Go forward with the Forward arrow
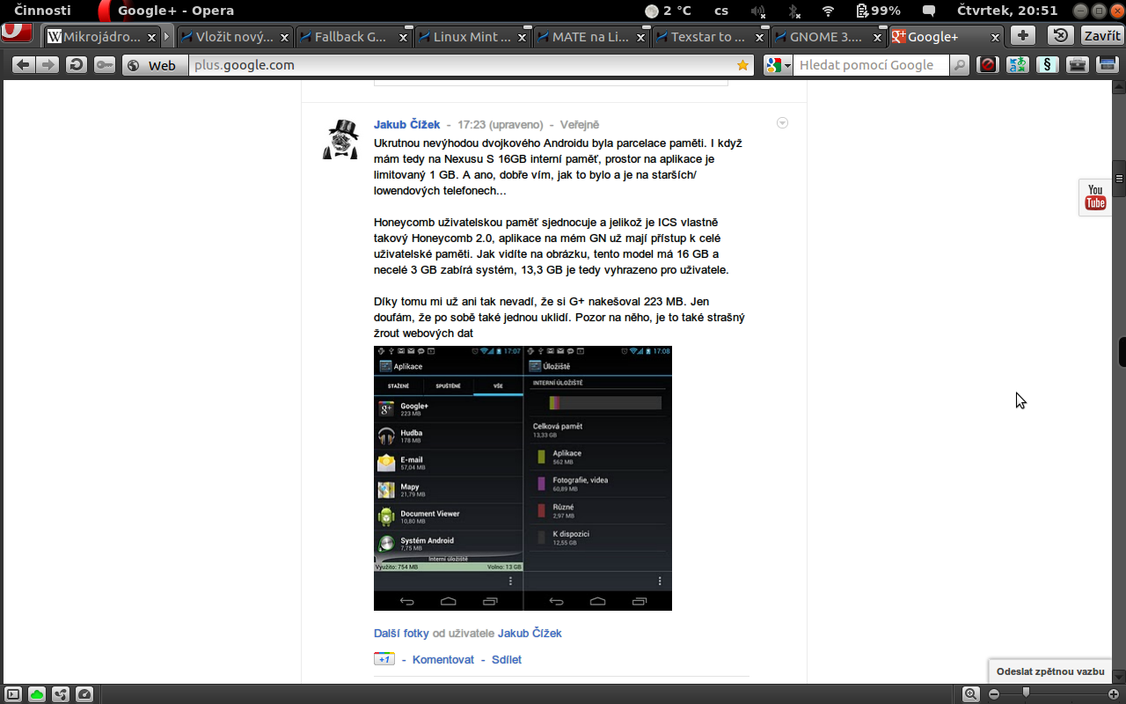This screenshot has width=1126, height=704. point(48,65)
